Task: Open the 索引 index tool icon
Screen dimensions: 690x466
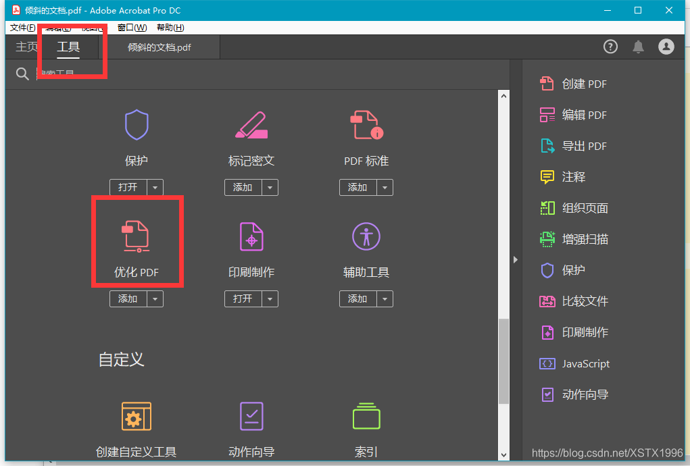Action: click(x=366, y=416)
